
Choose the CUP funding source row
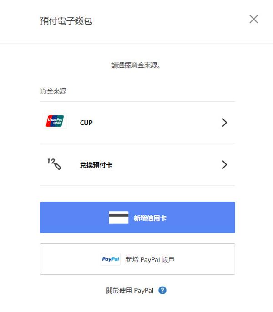coord(137,123)
